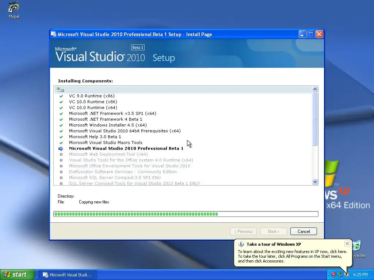Click the Windows XP tour tray icon
This screenshot has height=280, width=374.
[x=347, y=275]
